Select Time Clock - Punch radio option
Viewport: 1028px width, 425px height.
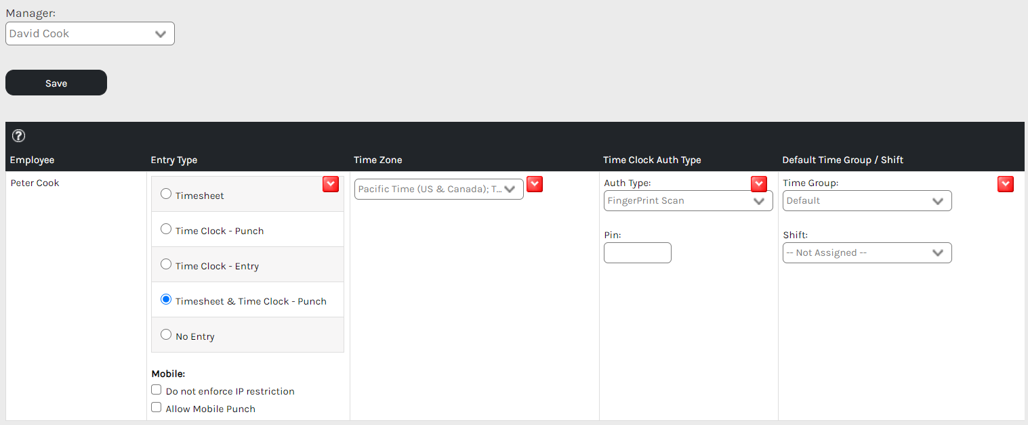166,229
